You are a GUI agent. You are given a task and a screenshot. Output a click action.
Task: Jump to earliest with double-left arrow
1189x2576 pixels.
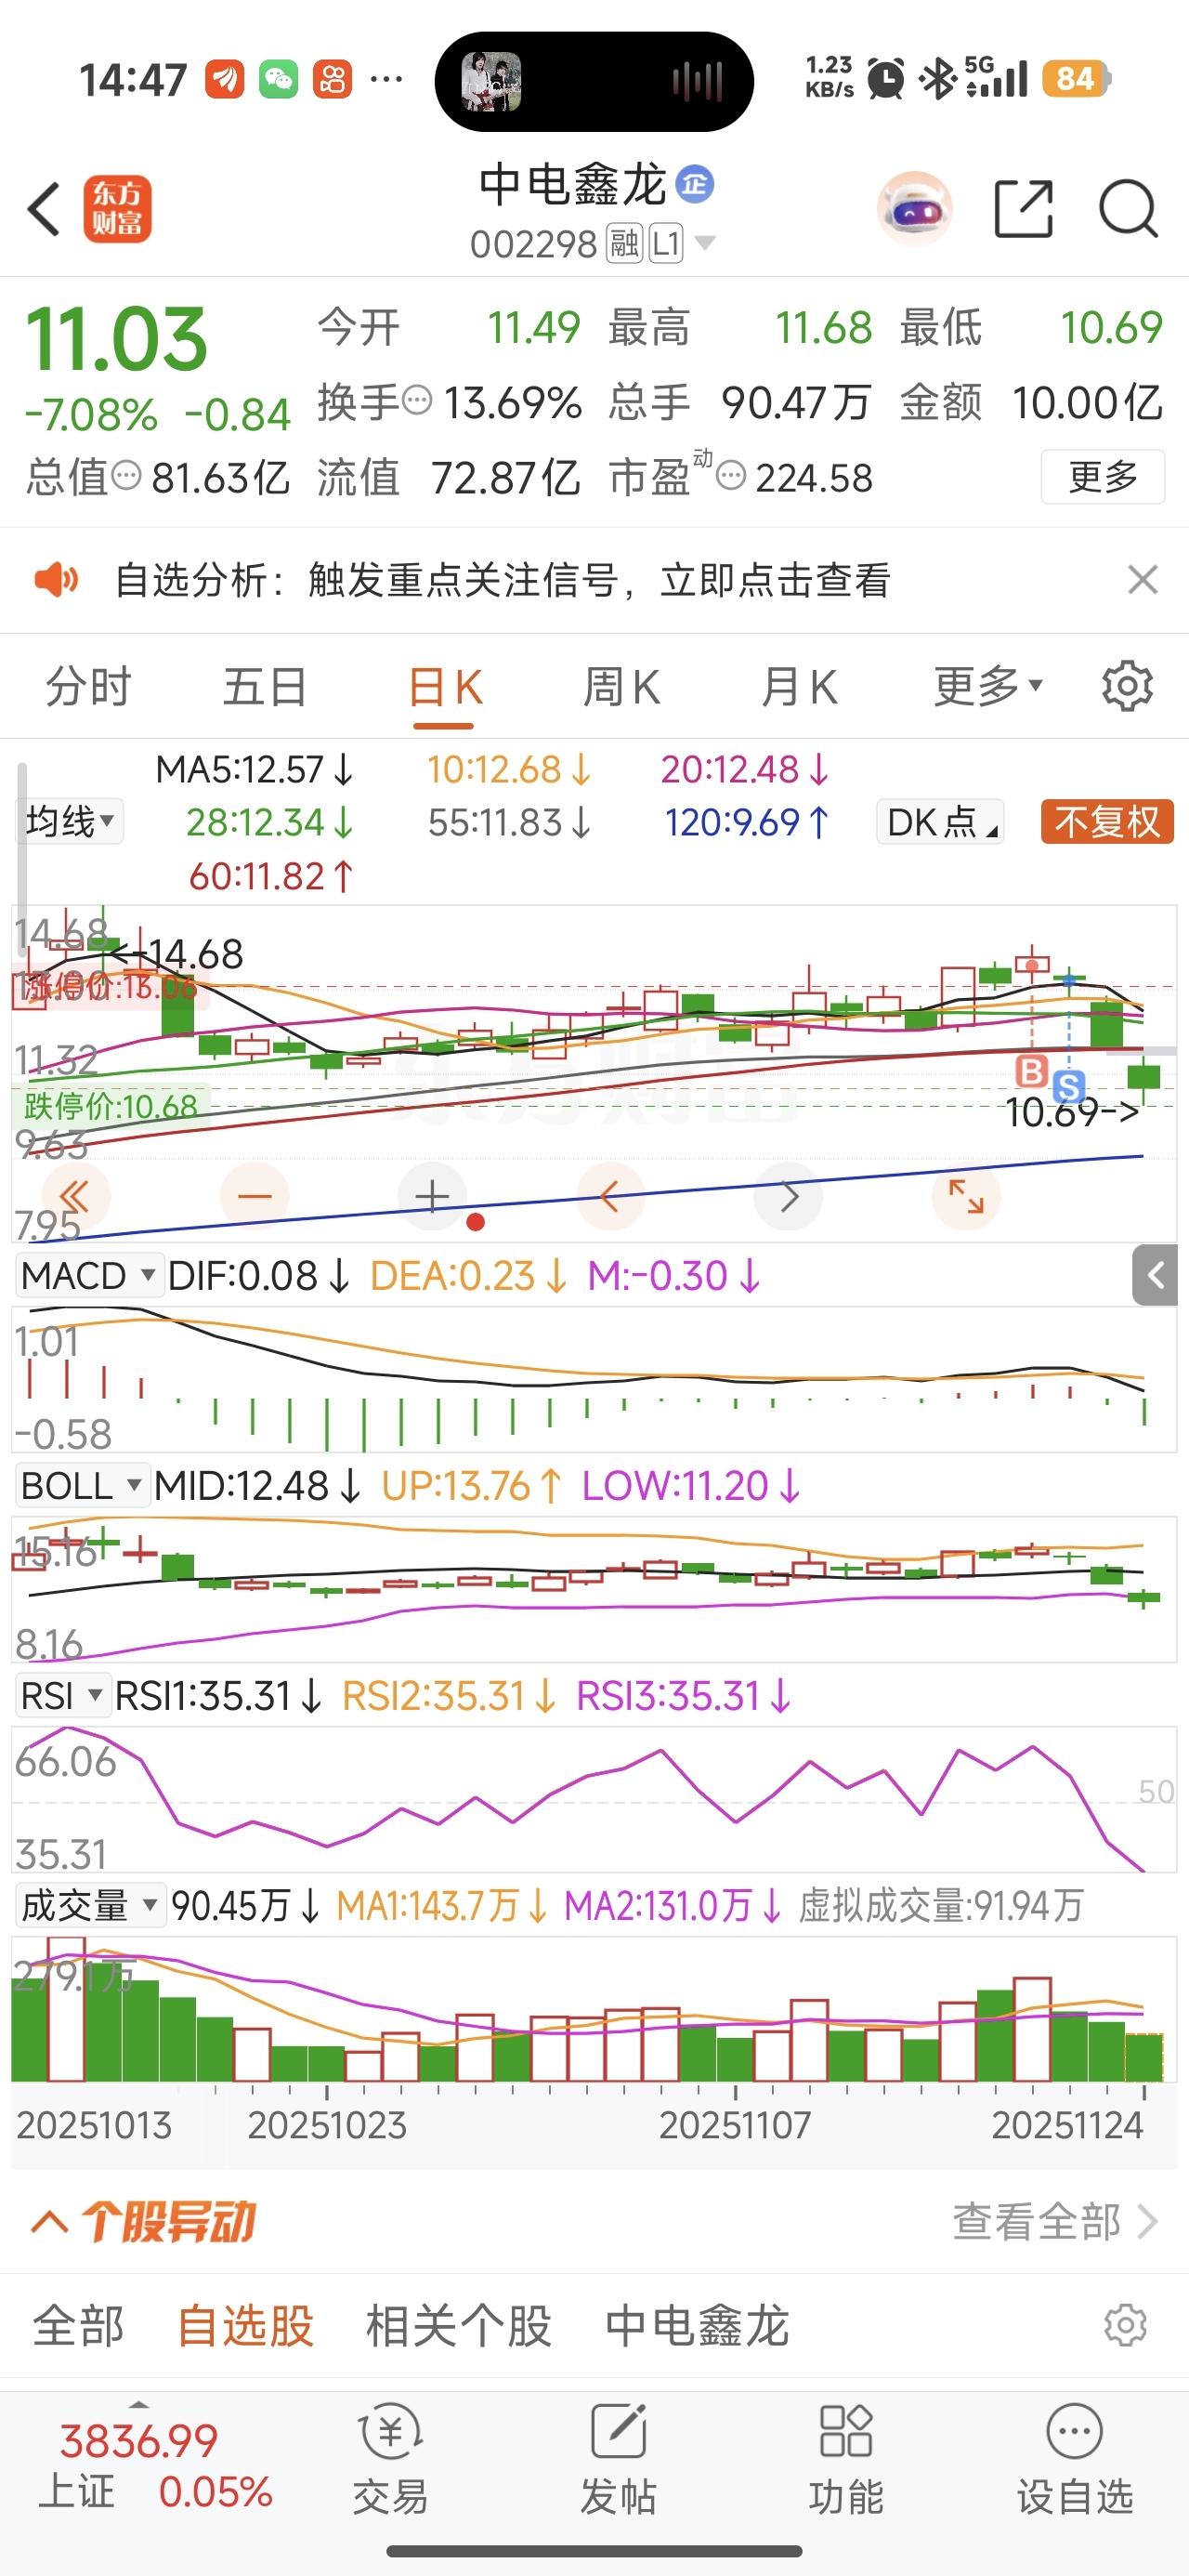[x=75, y=1196]
